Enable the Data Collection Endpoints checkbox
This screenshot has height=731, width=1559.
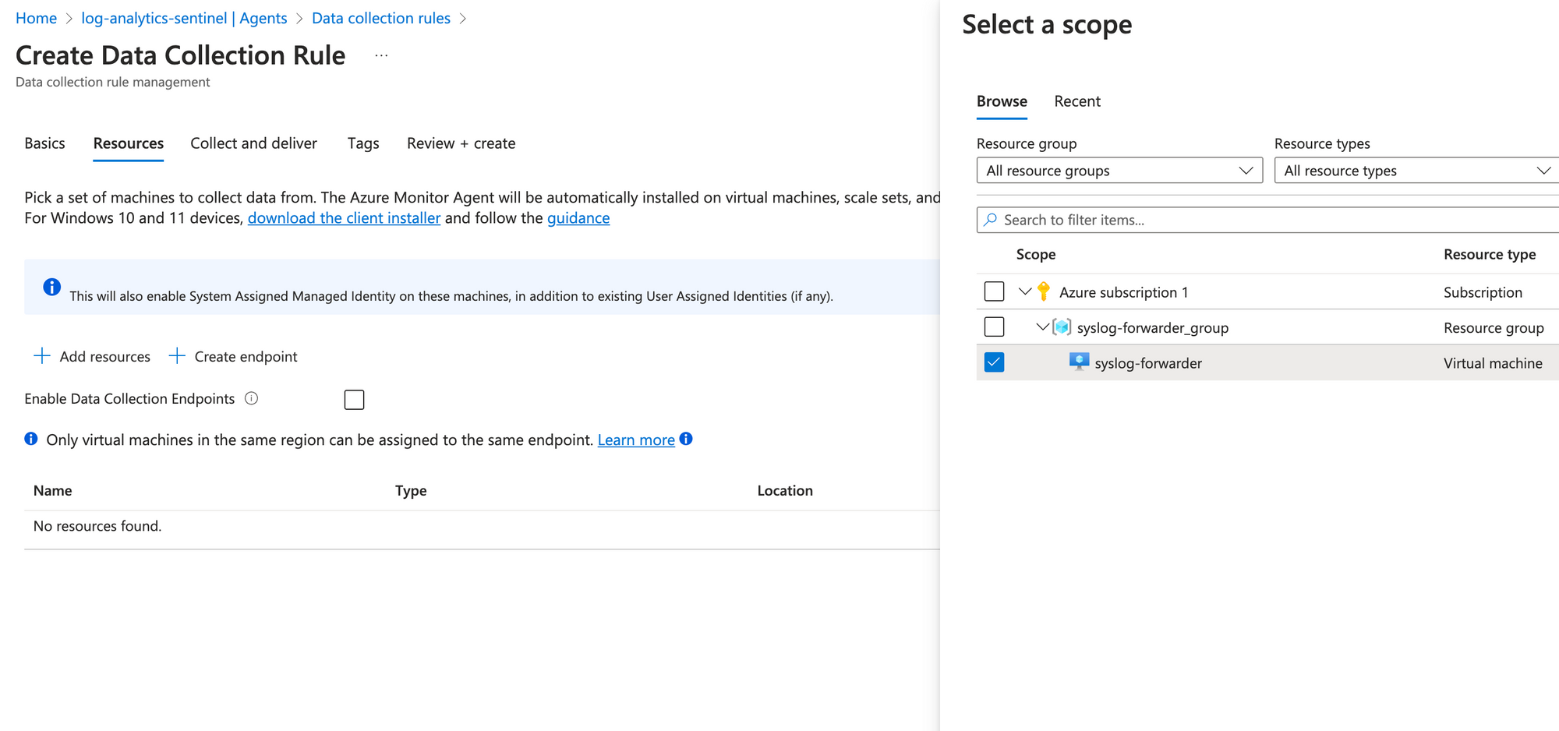coord(354,400)
